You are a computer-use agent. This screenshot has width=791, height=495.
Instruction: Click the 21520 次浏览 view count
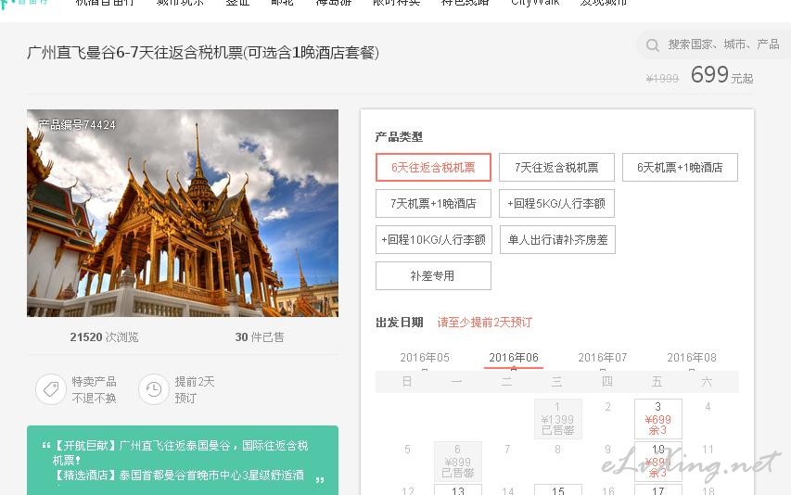pos(104,336)
